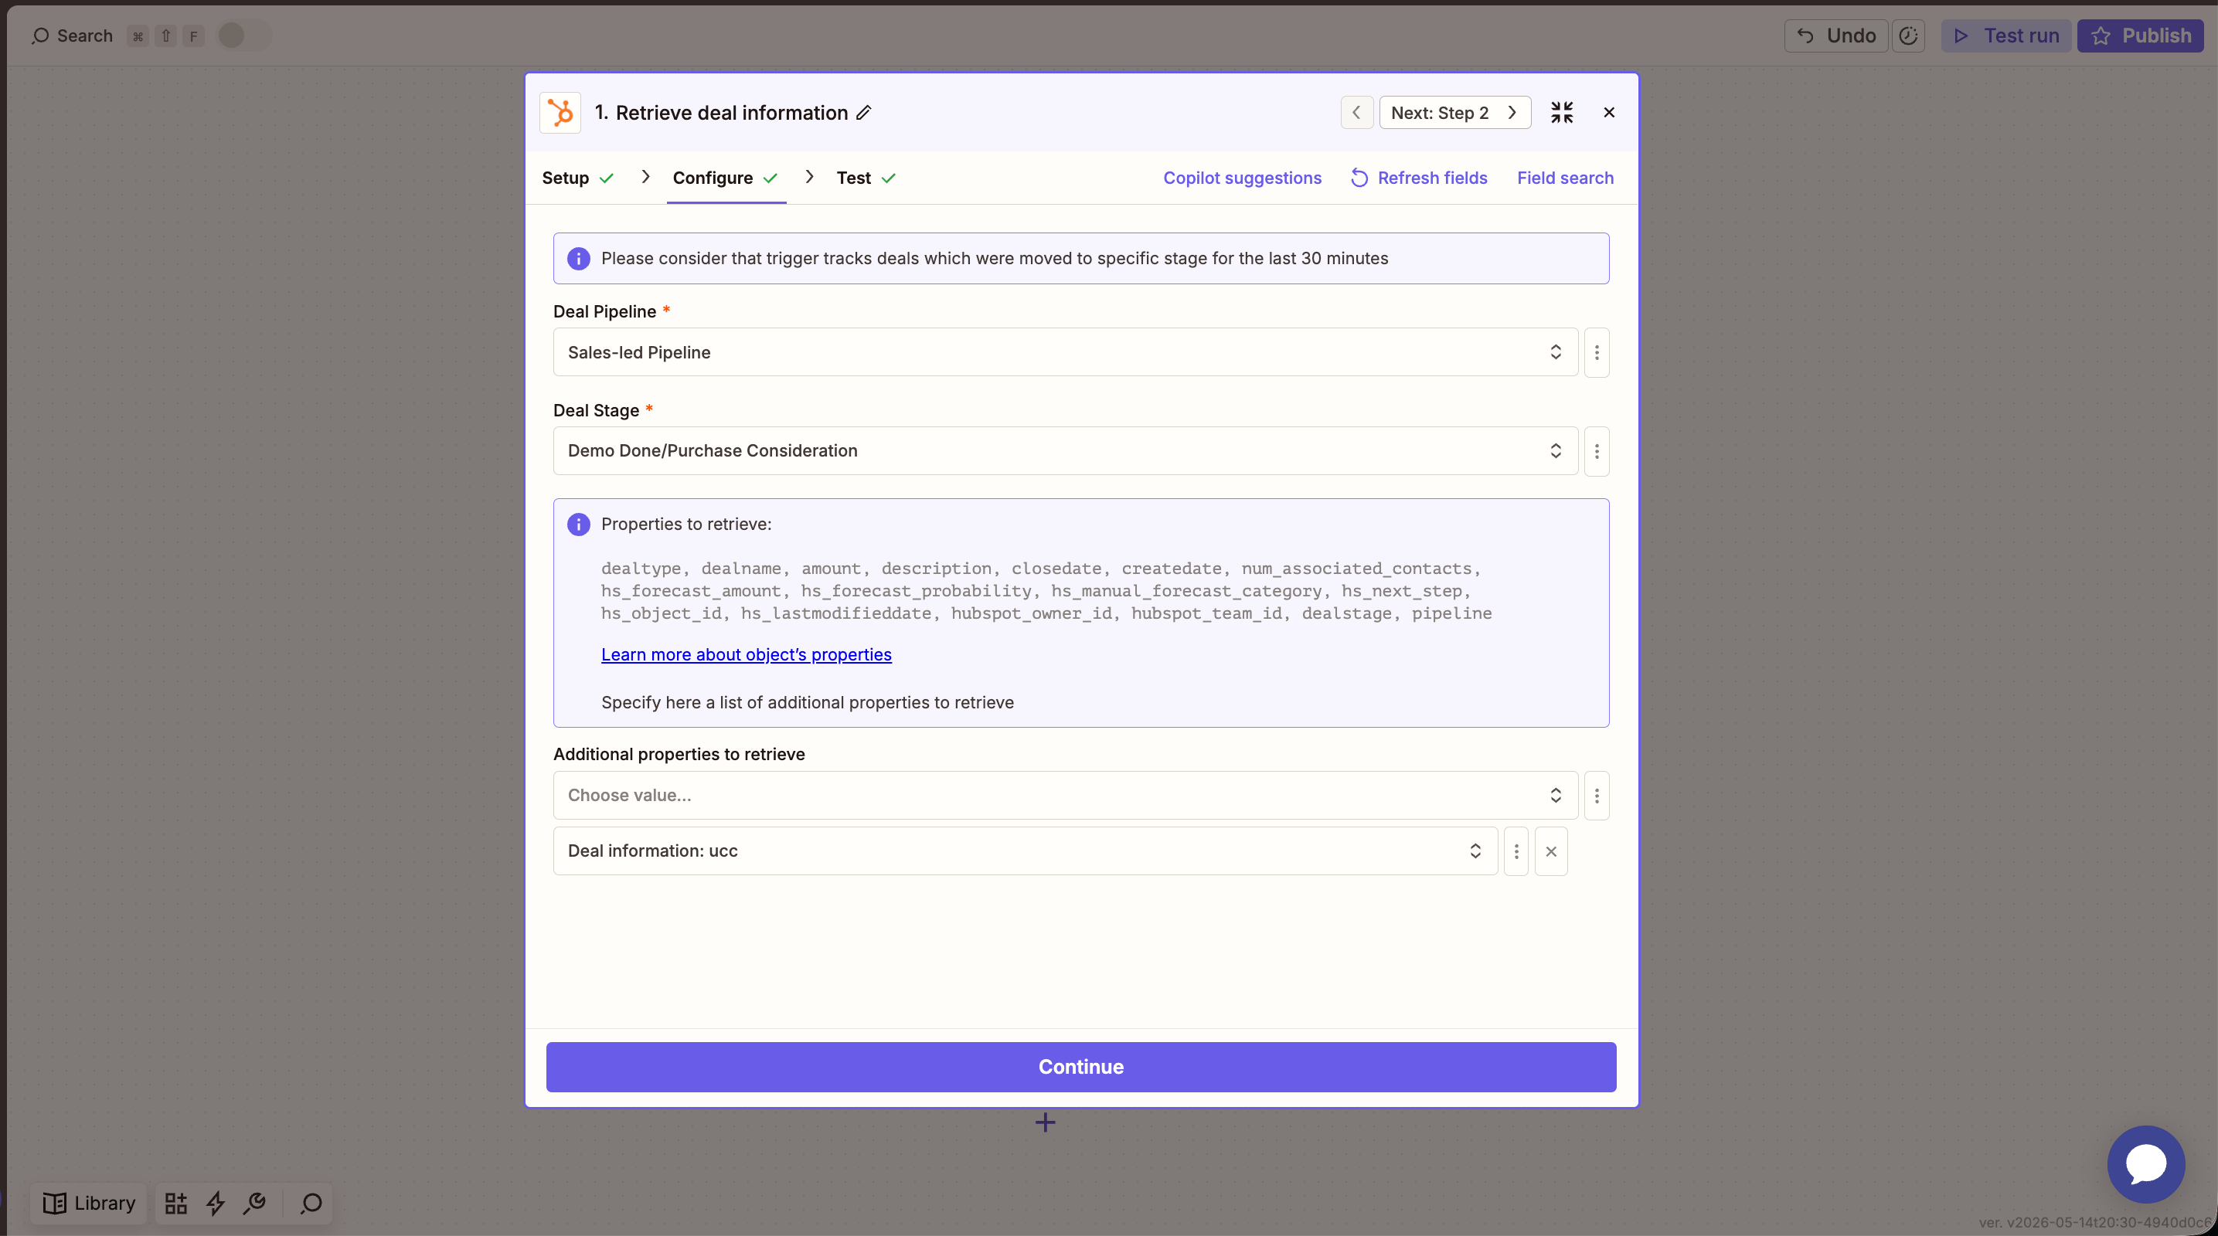The image size is (2218, 1236).
Task: Add a step with plus icon
Action: 1044,1122
